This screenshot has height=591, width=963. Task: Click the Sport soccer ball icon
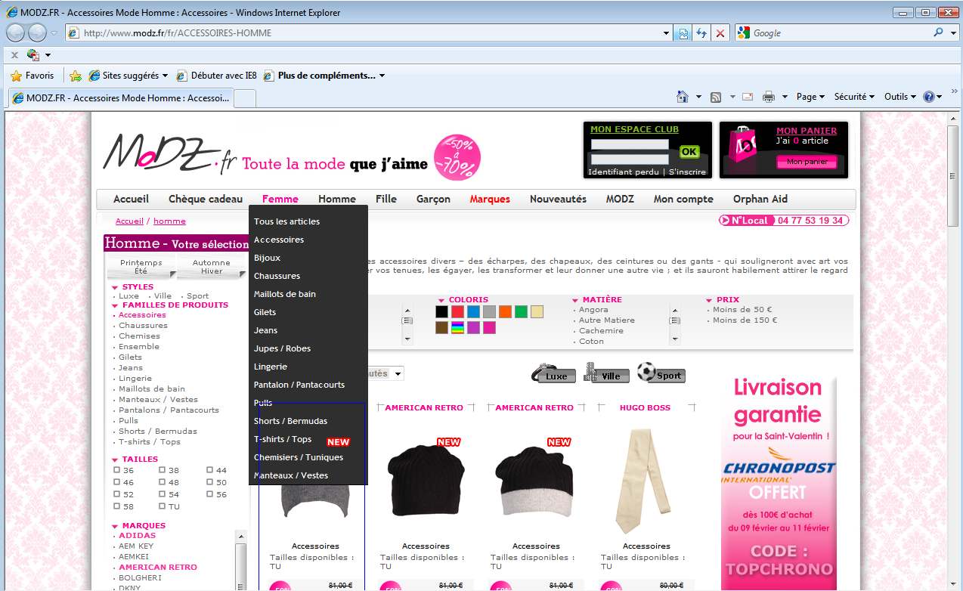coord(661,373)
